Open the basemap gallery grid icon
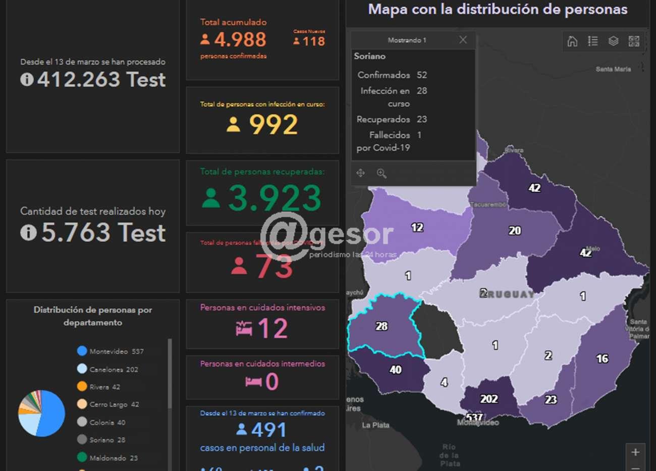 pos(634,41)
